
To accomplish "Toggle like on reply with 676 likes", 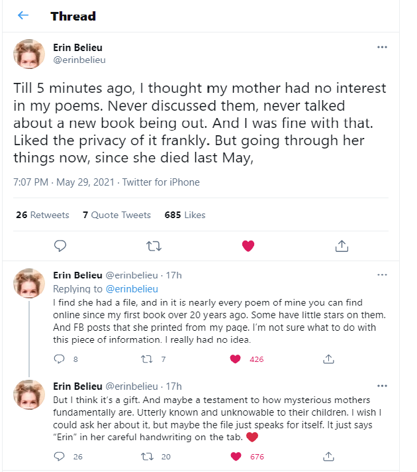I will (x=235, y=456).
